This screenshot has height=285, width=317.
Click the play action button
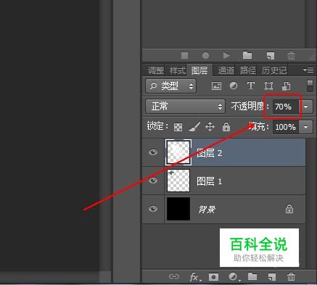pyautogui.click(x=226, y=56)
